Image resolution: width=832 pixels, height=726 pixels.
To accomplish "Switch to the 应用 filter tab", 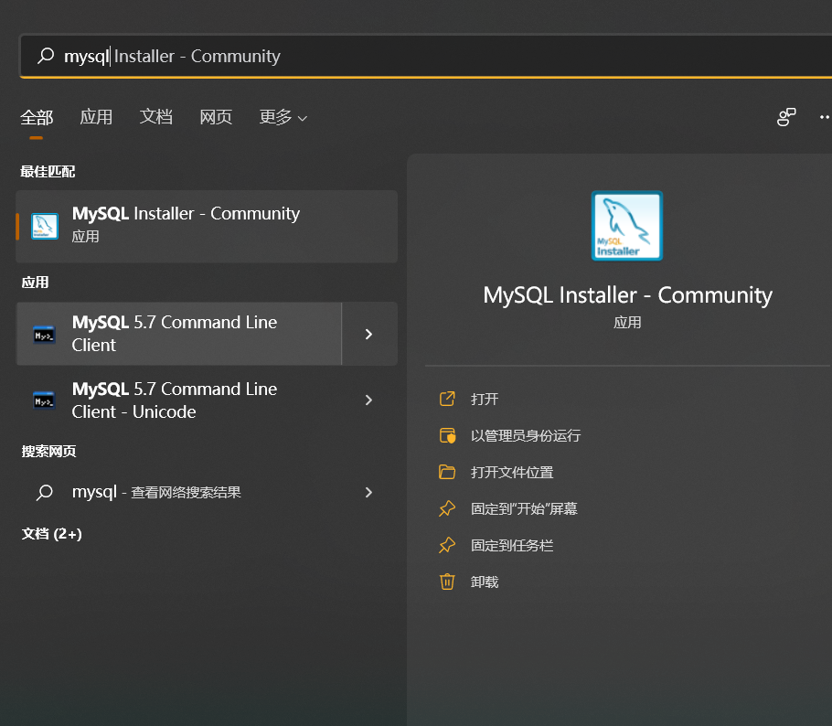I will pyautogui.click(x=96, y=117).
